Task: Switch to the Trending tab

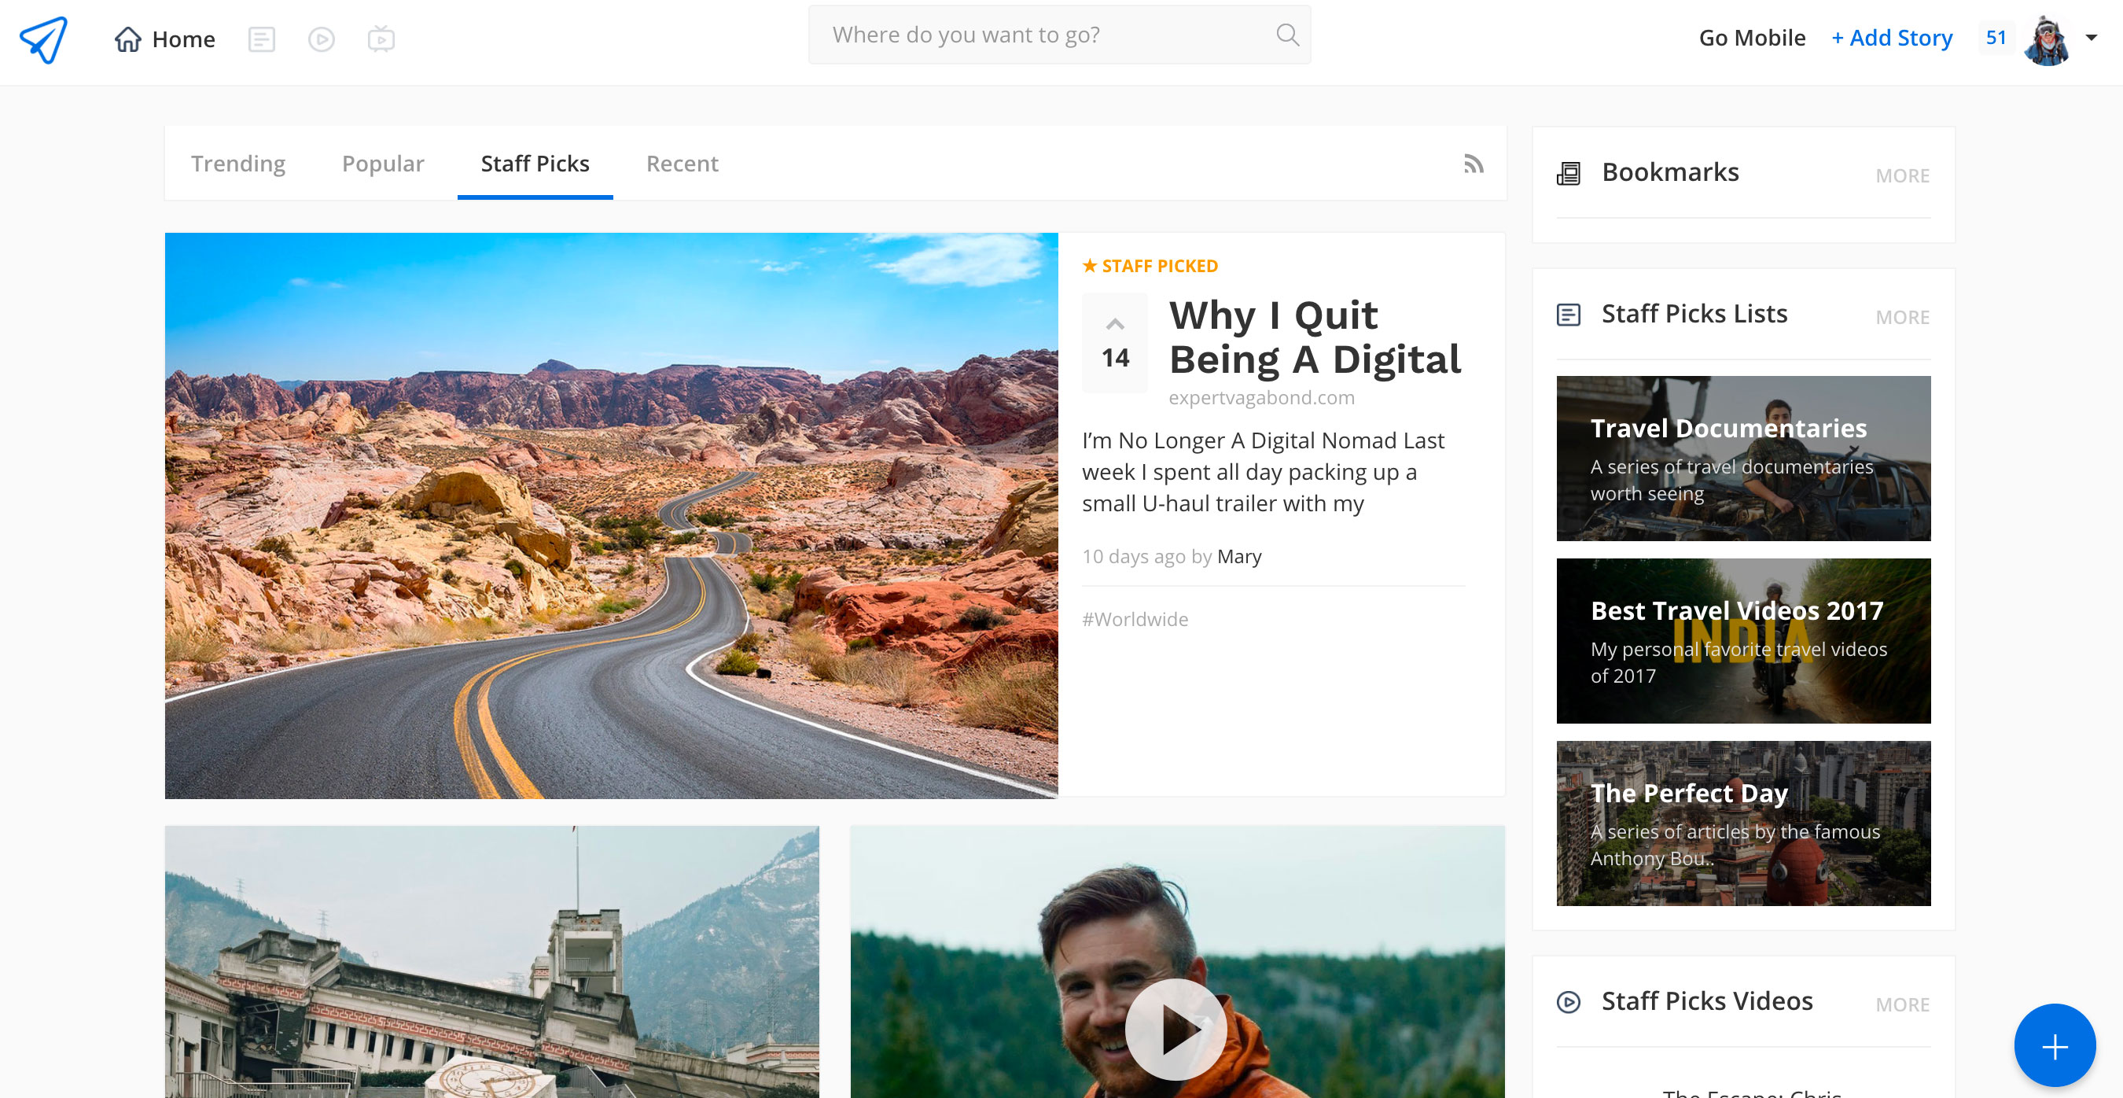Action: point(238,164)
